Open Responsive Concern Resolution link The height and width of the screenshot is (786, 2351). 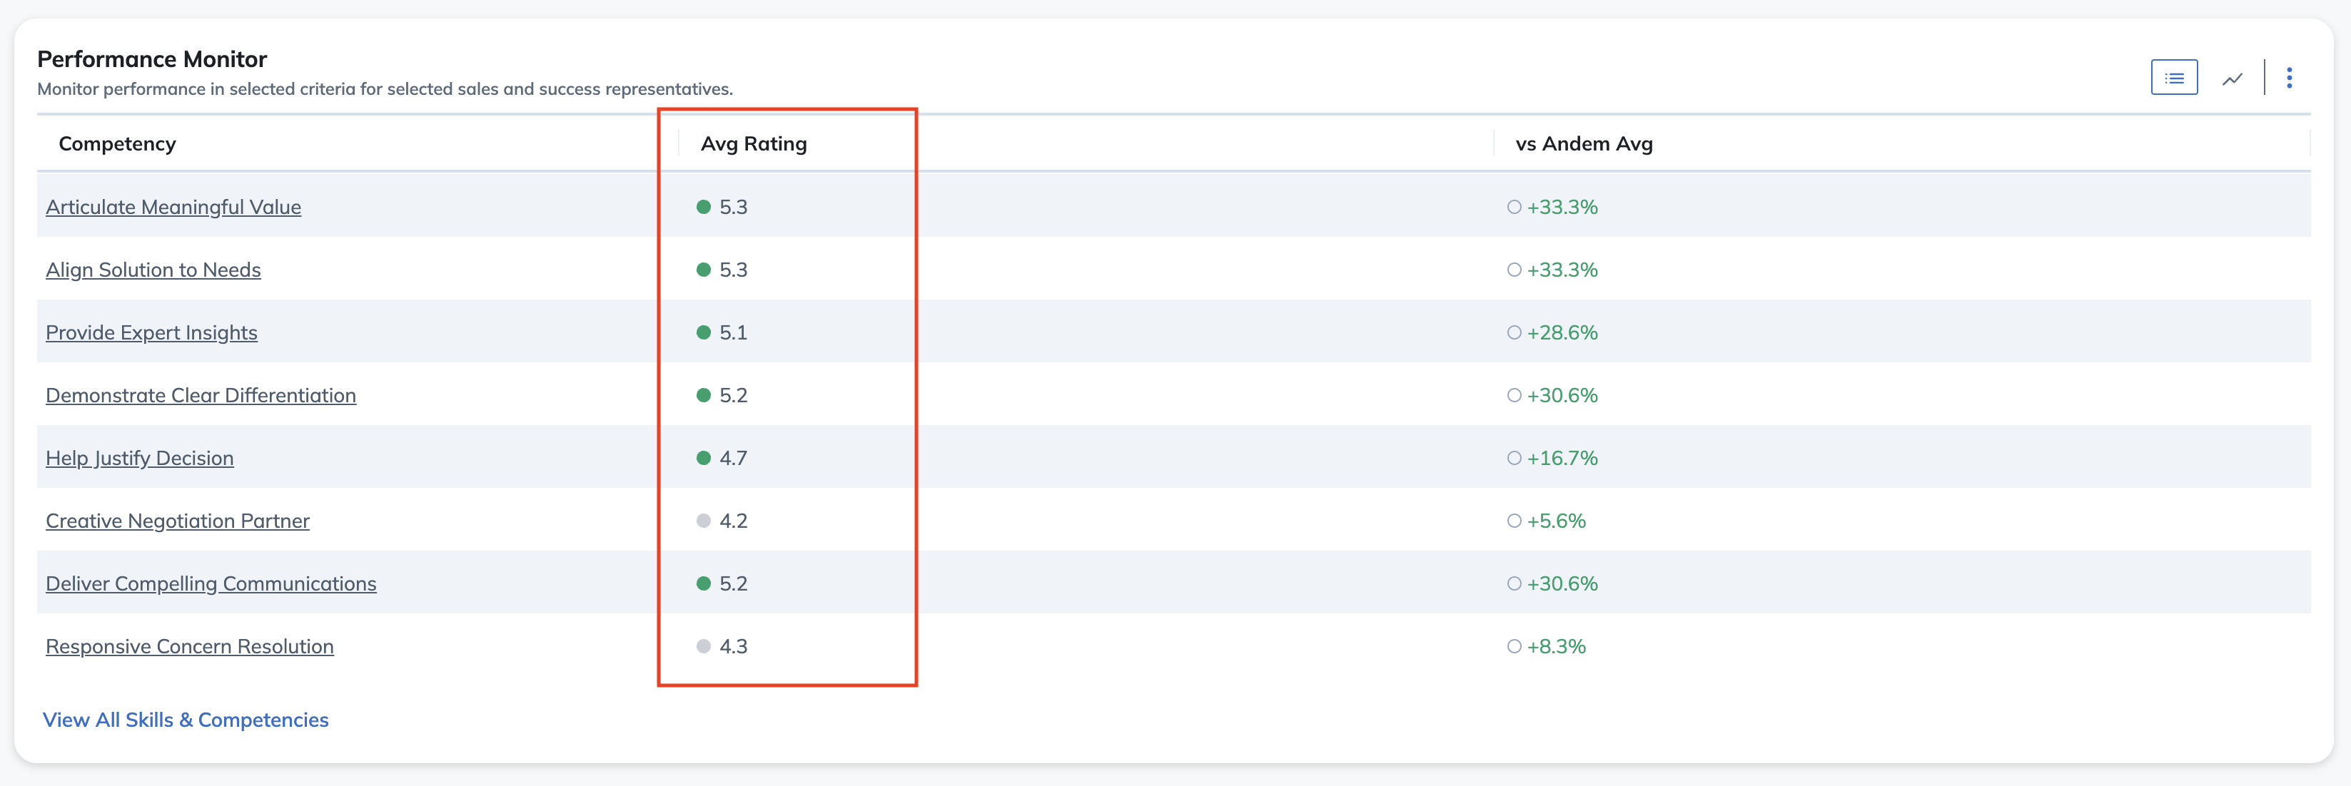190,646
